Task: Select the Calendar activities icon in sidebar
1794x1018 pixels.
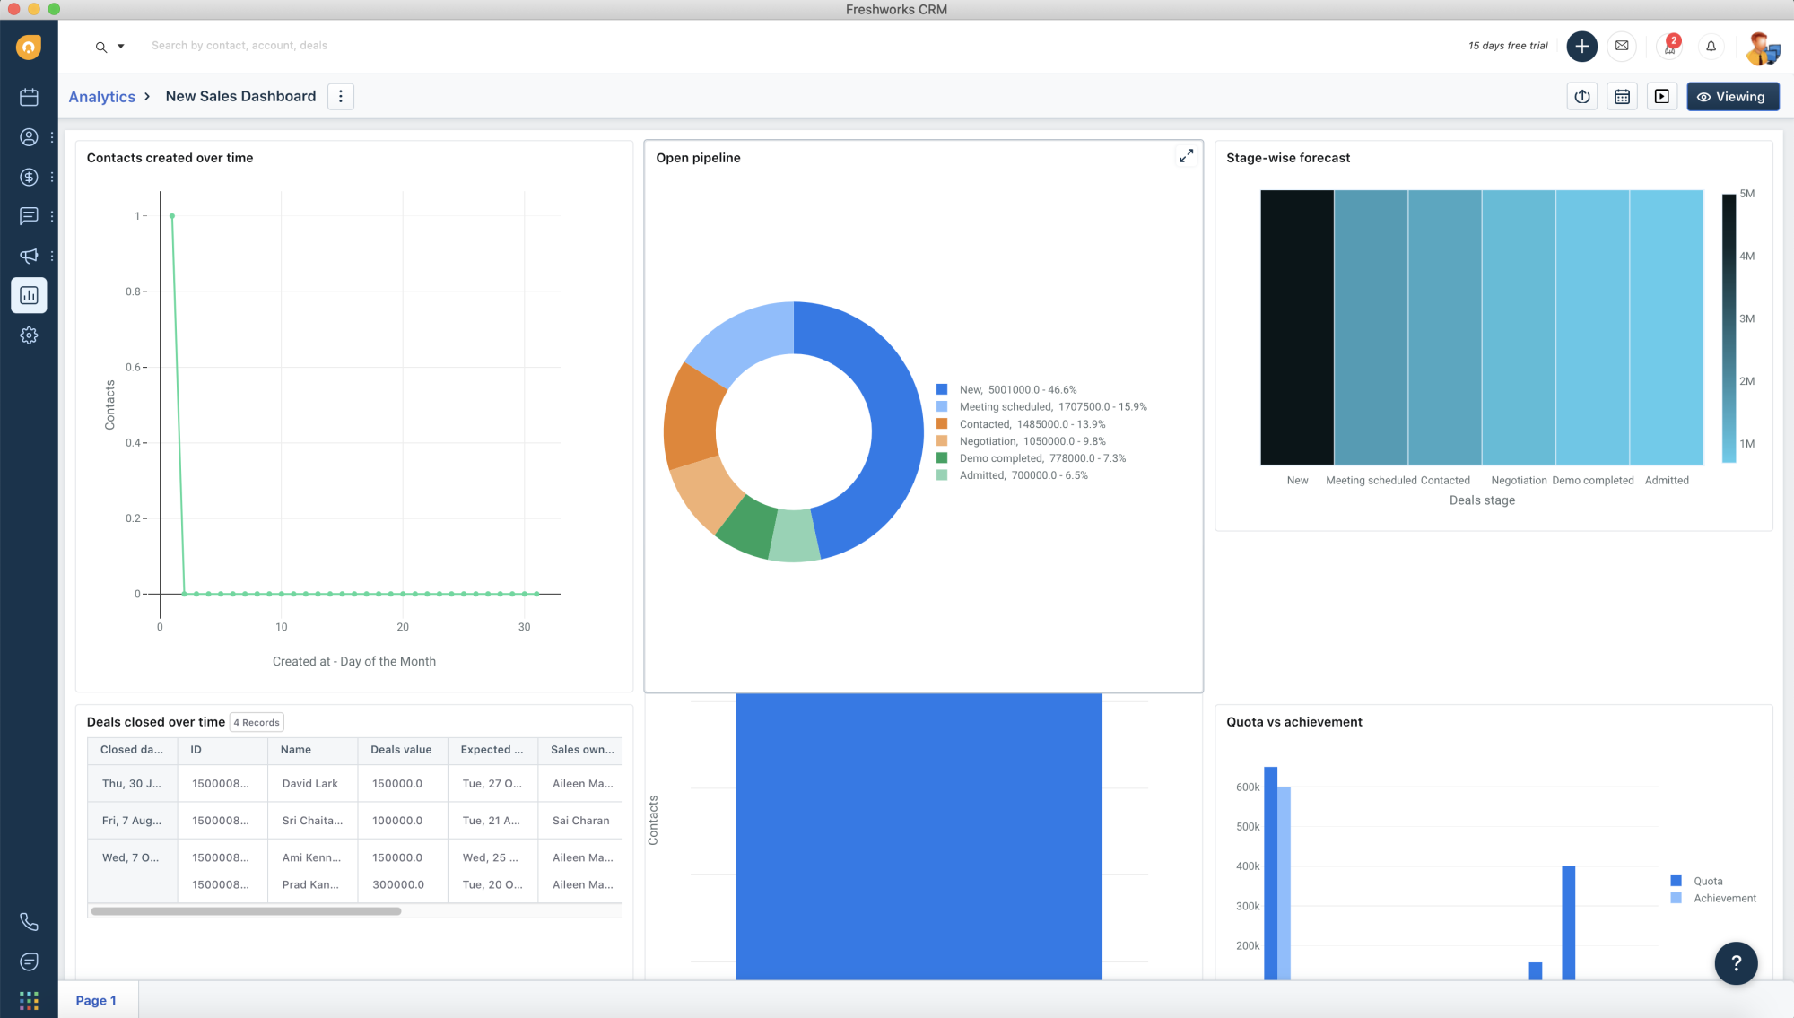Action: [30, 97]
